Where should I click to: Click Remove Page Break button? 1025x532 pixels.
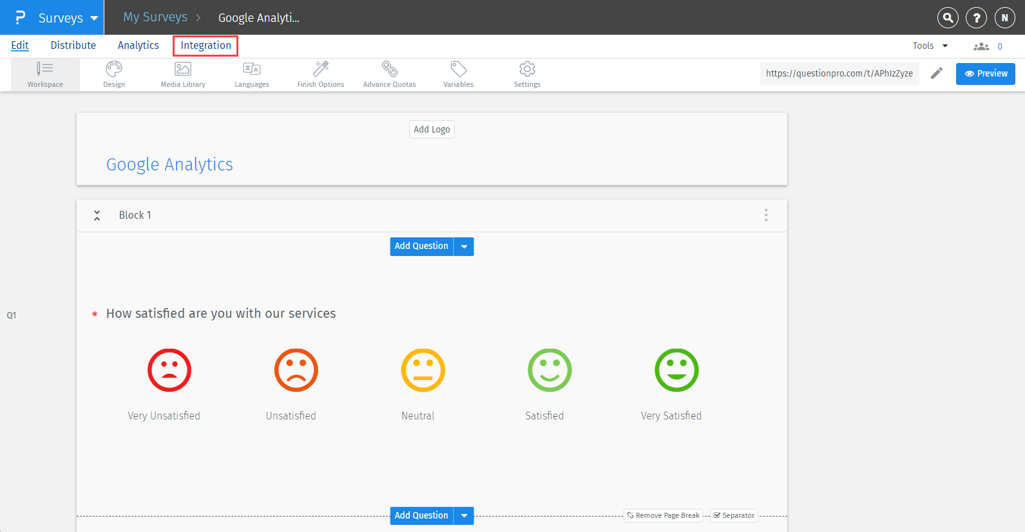click(x=663, y=515)
